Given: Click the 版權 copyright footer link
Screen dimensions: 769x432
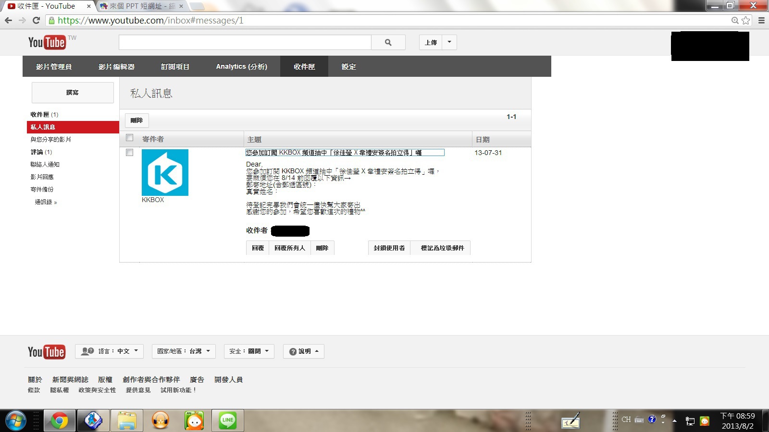Looking at the screenshot, I should (105, 380).
